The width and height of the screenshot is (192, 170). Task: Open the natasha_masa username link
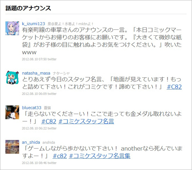[x=36, y=73]
